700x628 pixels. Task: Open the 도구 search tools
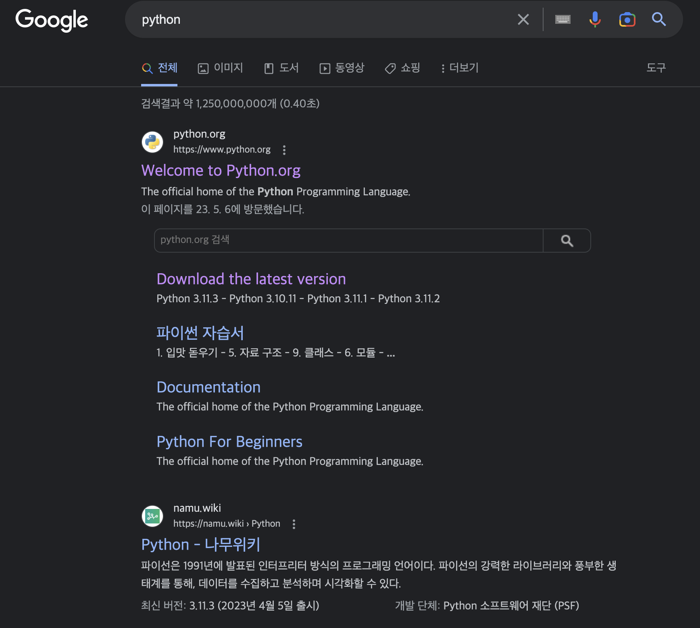click(x=656, y=68)
